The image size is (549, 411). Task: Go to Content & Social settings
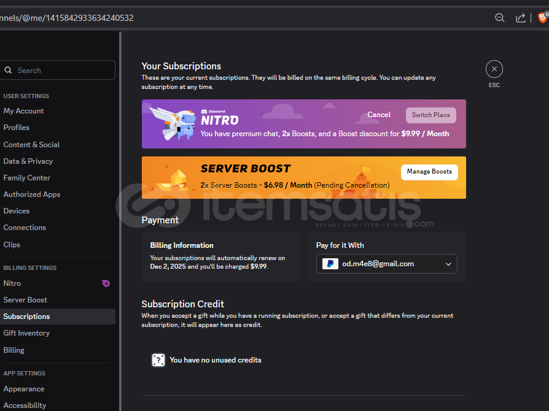(31, 144)
